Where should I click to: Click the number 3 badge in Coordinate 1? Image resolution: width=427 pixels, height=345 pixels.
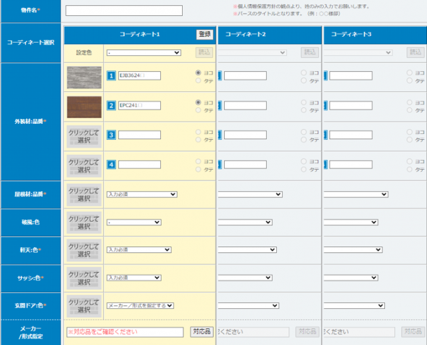point(111,135)
